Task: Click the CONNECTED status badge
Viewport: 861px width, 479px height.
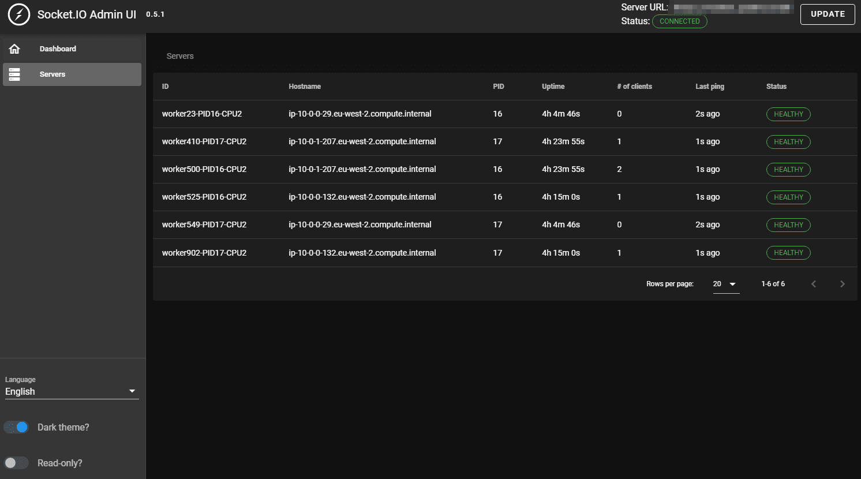Action: [680, 21]
